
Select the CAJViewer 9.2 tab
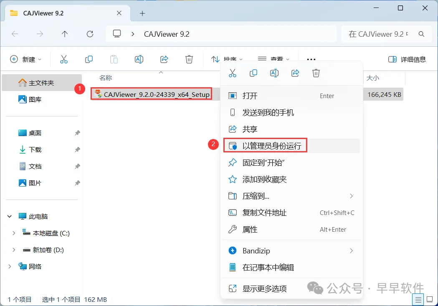click(68, 13)
